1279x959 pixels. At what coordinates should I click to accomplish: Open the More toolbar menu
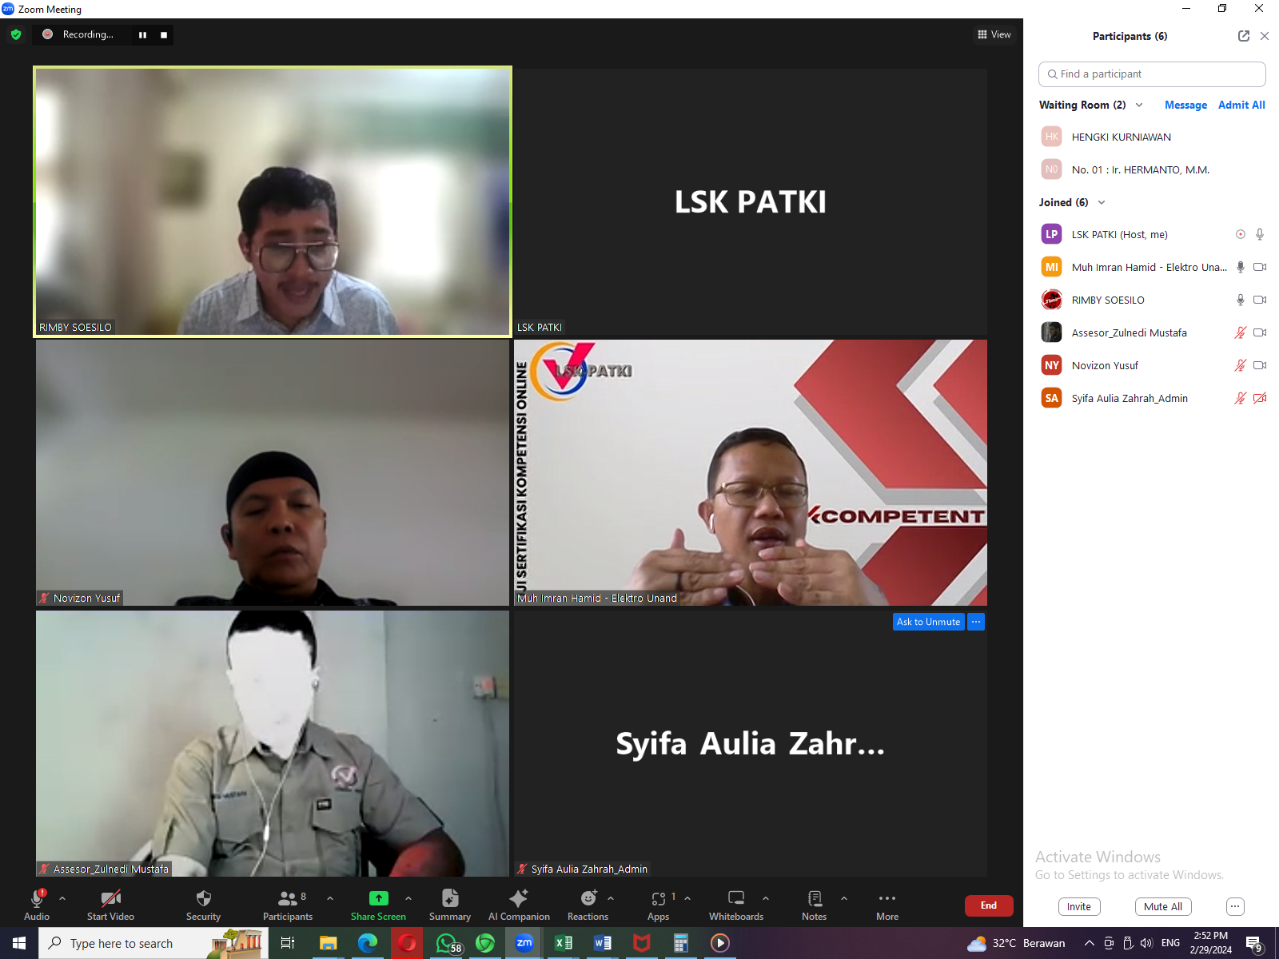[887, 905]
